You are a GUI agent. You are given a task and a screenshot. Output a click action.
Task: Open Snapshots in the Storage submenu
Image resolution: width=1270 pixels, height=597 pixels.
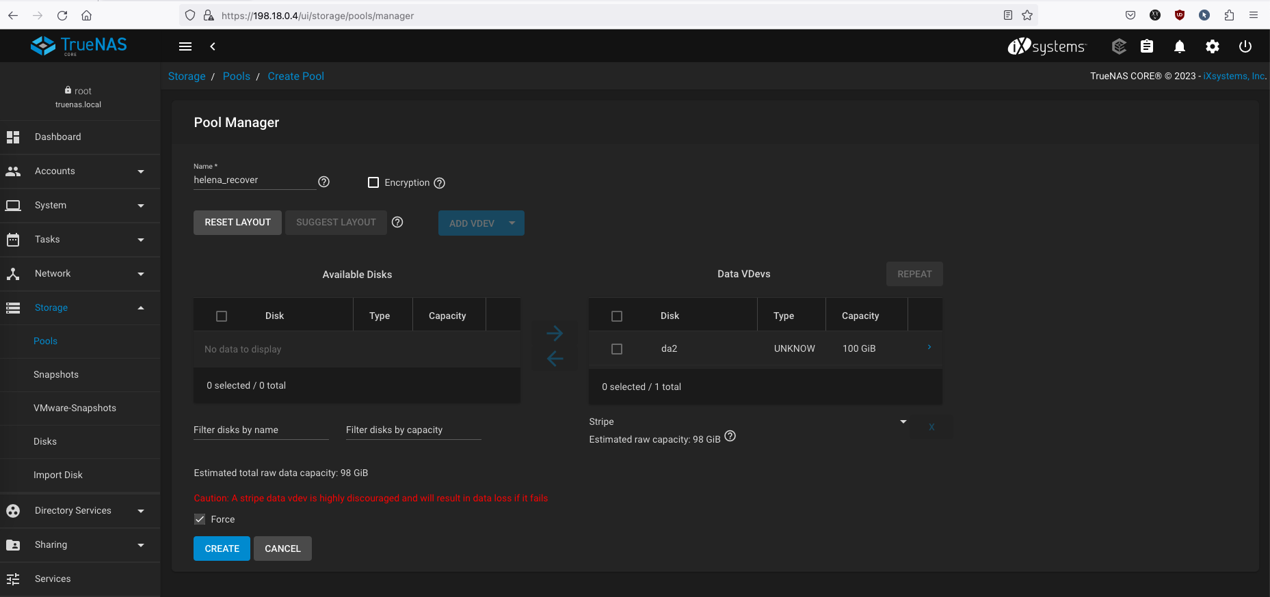(x=56, y=375)
